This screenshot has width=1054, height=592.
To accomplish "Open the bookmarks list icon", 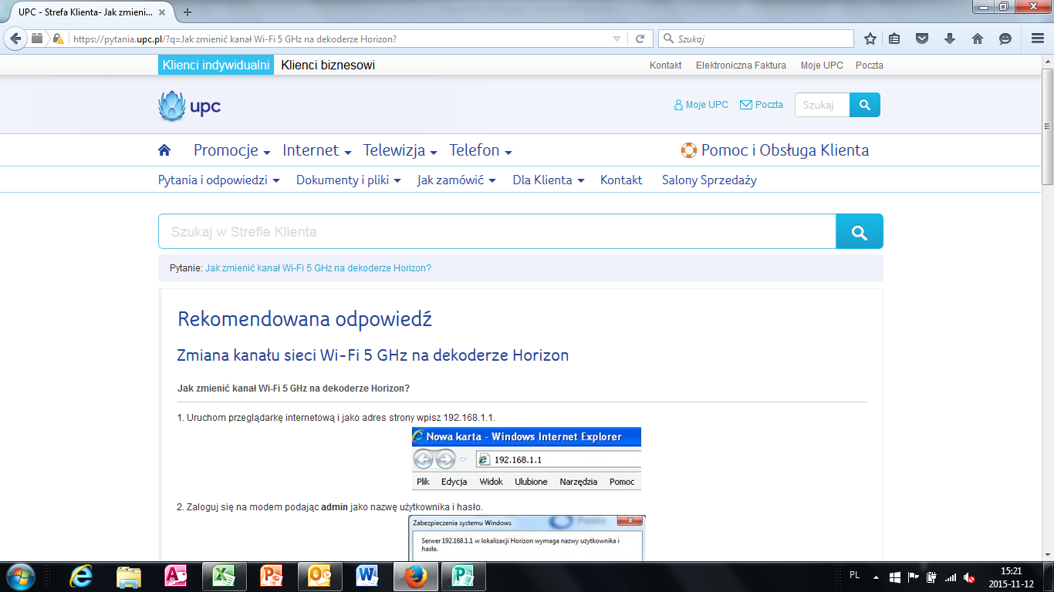I will click(x=894, y=39).
